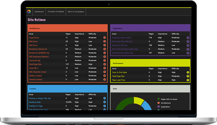Open help icon for More Than One Description Tag
217x125 pixels.
188,49
